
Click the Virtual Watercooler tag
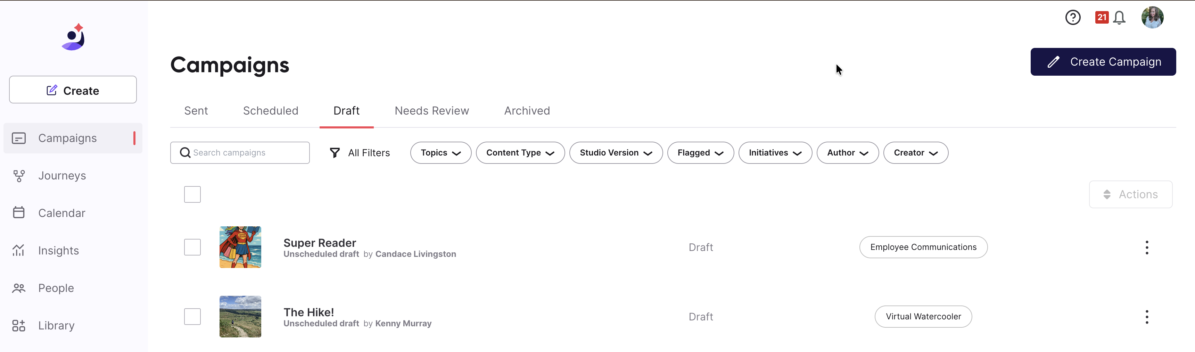pyautogui.click(x=923, y=317)
